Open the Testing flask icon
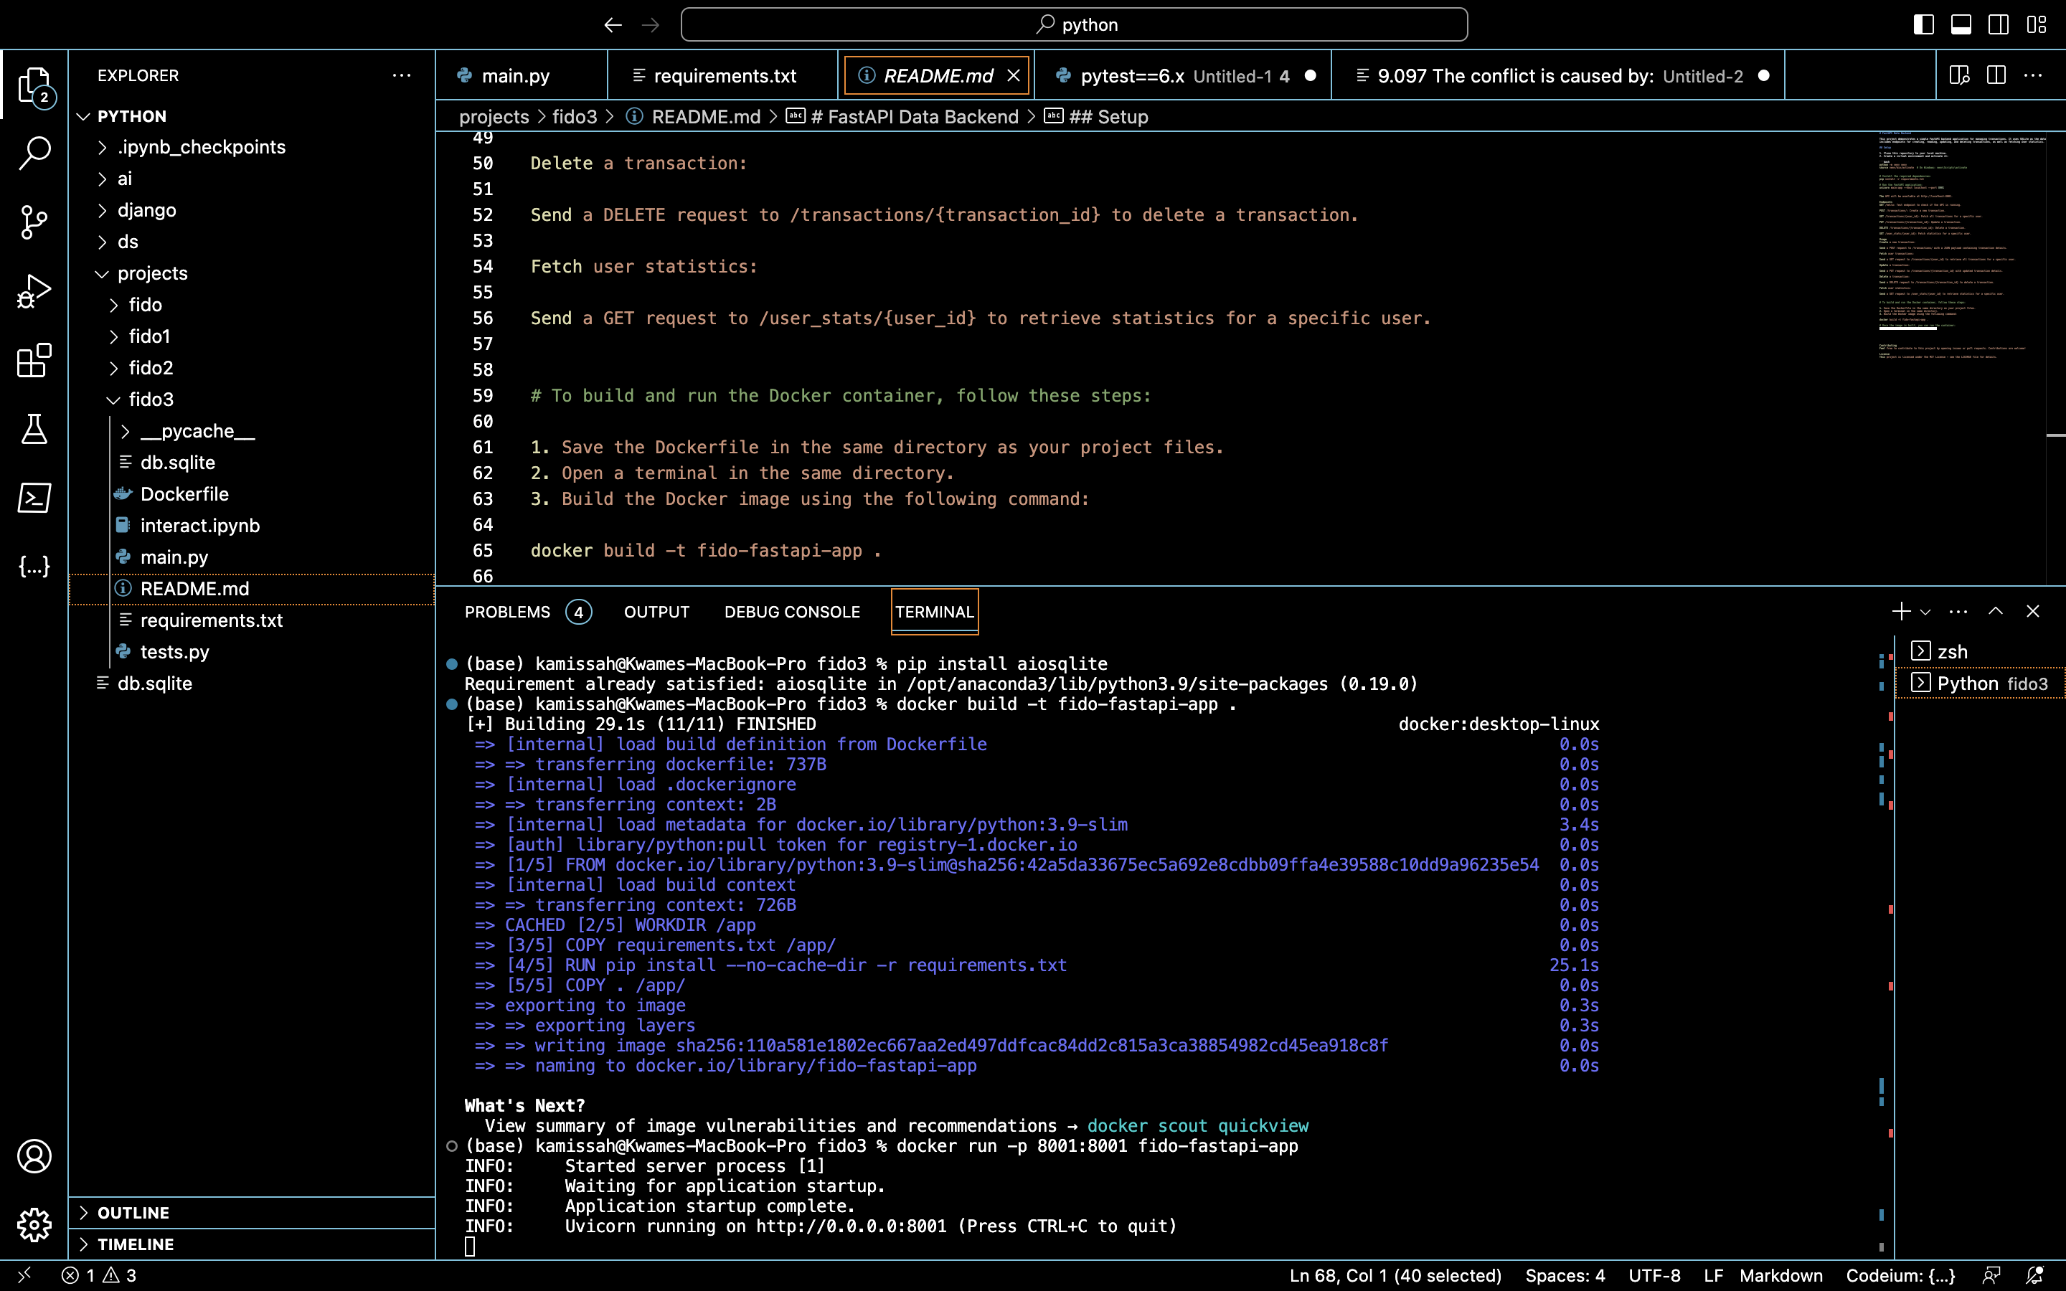 click(x=34, y=429)
